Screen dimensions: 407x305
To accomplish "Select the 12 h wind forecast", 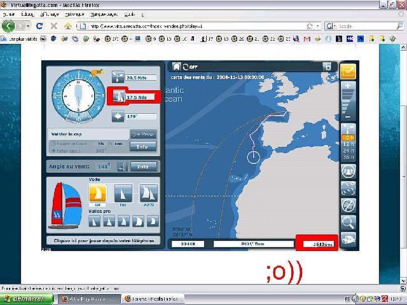I will [348, 144].
